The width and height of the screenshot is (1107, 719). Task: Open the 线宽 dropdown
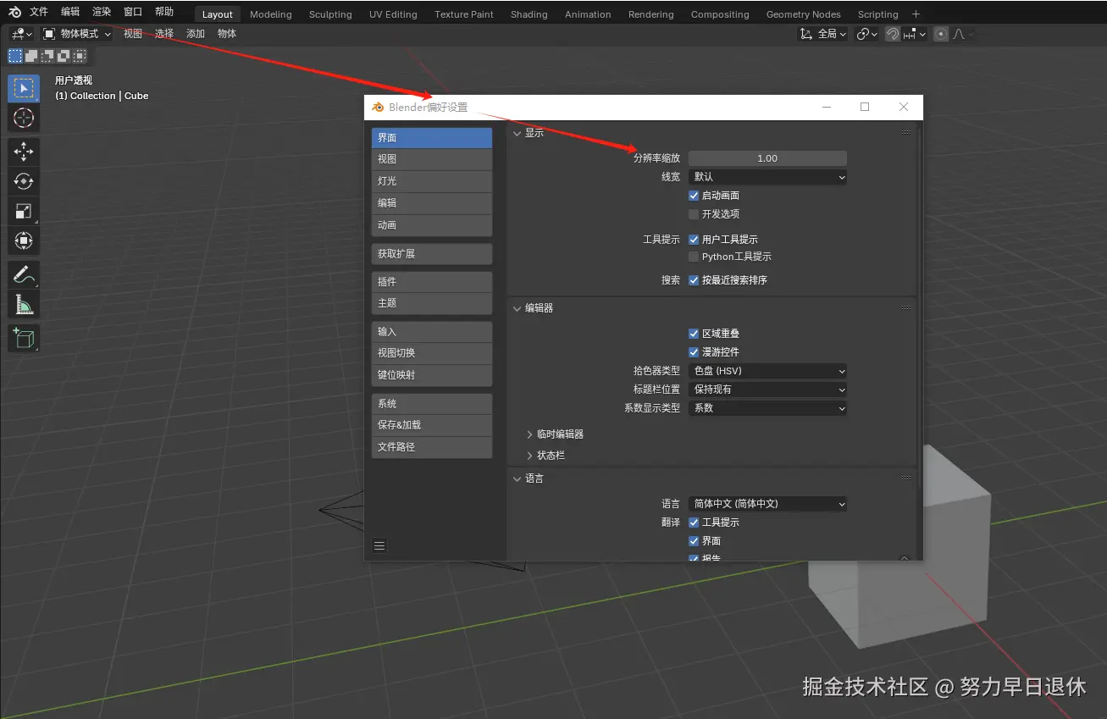tap(767, 177)
